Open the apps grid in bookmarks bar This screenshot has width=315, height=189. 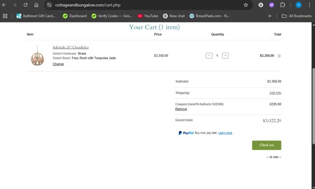5,16
